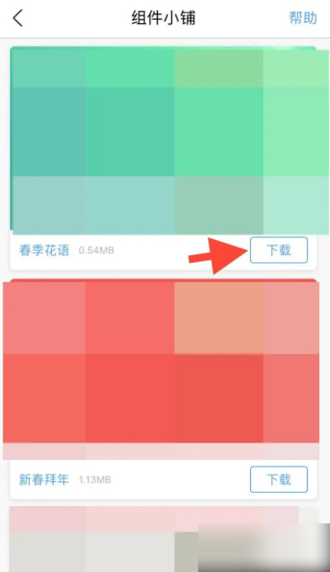Click the 组件小铺 page title

click(x=163, y=18)
